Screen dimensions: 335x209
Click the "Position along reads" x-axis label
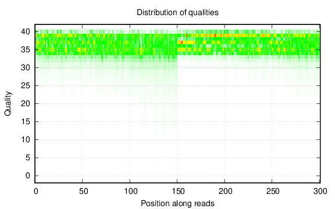177,203
